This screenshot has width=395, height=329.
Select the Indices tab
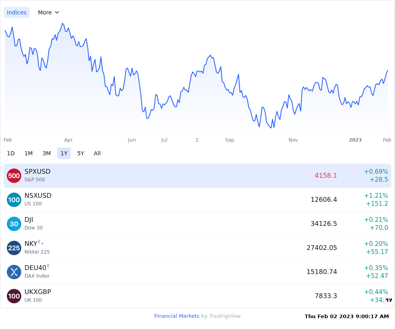[x=16, y=12]
